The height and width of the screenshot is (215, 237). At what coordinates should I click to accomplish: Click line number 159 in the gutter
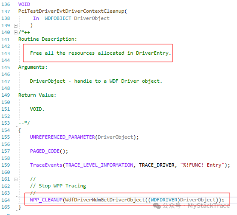(6, 165)
